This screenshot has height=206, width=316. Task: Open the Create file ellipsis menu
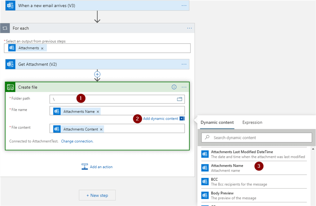[184, 87]
